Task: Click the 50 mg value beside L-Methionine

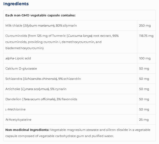Action: pos(143,109)
